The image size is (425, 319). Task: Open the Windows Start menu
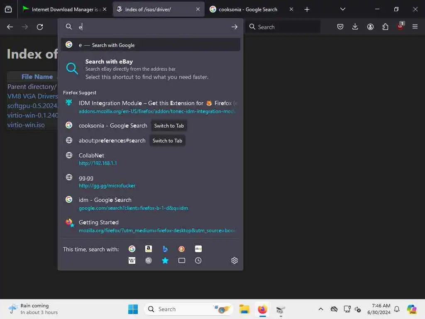point(133,309)
